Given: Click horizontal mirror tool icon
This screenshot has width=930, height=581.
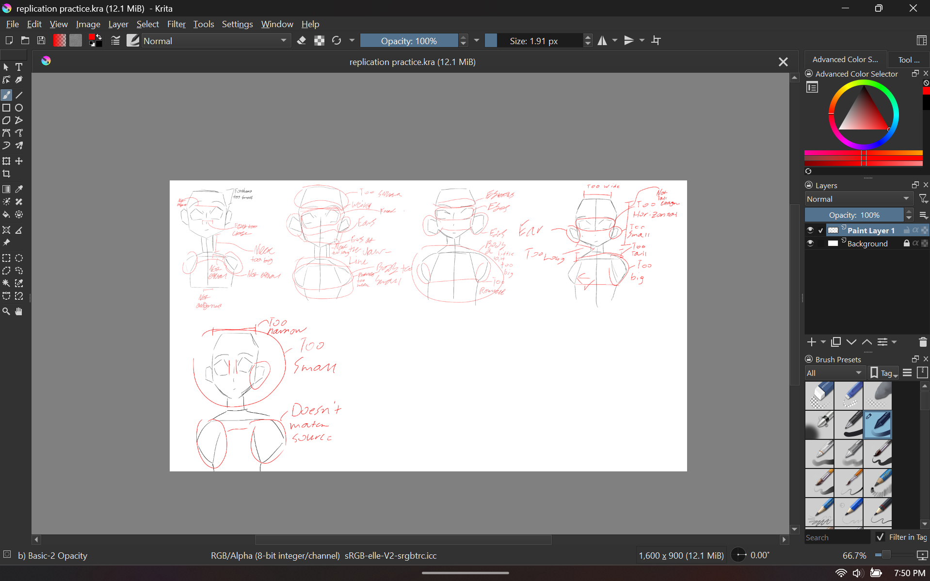Looking at the screenshot, I should [602, 41].
